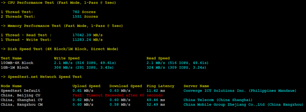Click the 1551 Scores value

pos(85,16)
